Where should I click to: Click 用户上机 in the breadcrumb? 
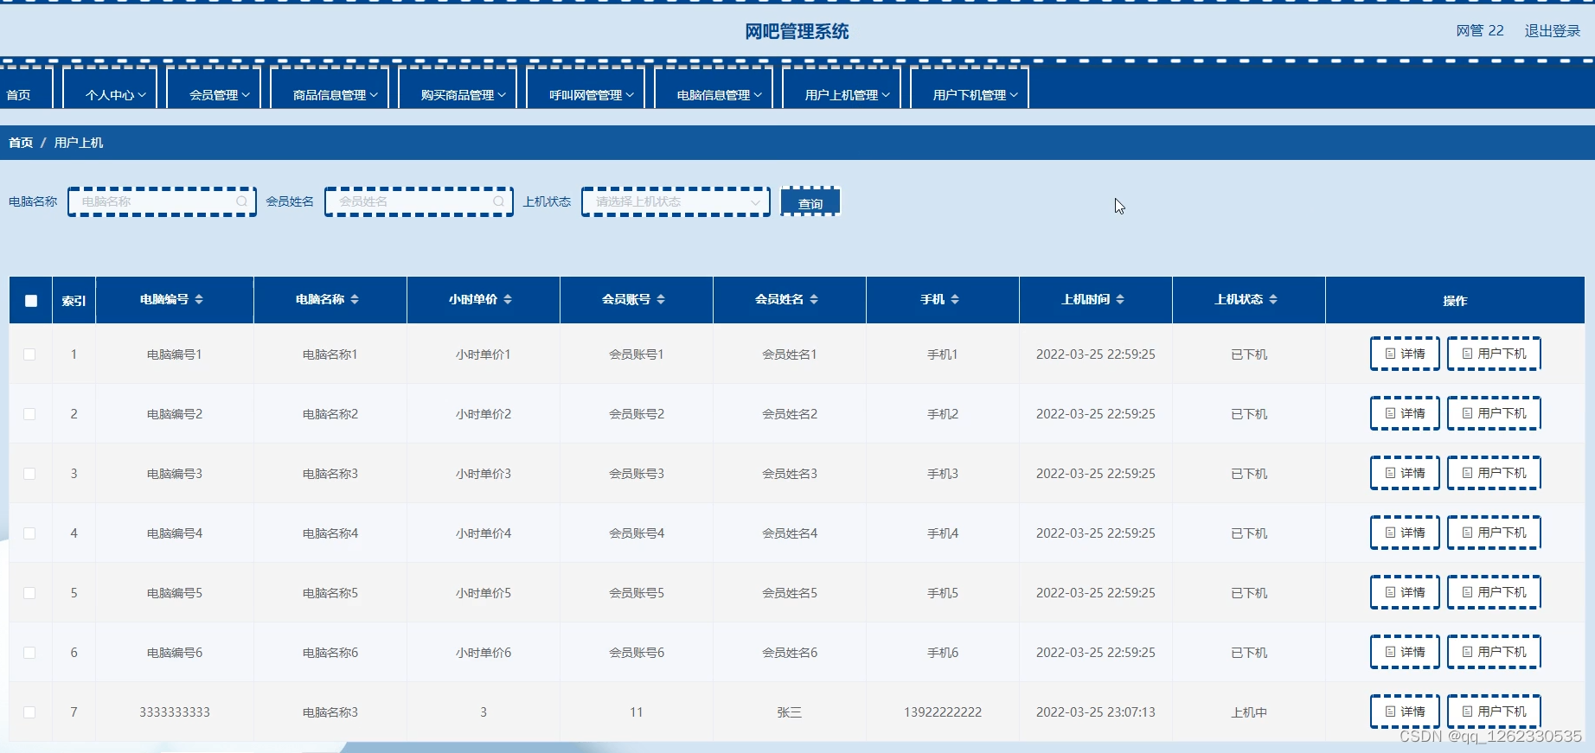click(79, 143)
